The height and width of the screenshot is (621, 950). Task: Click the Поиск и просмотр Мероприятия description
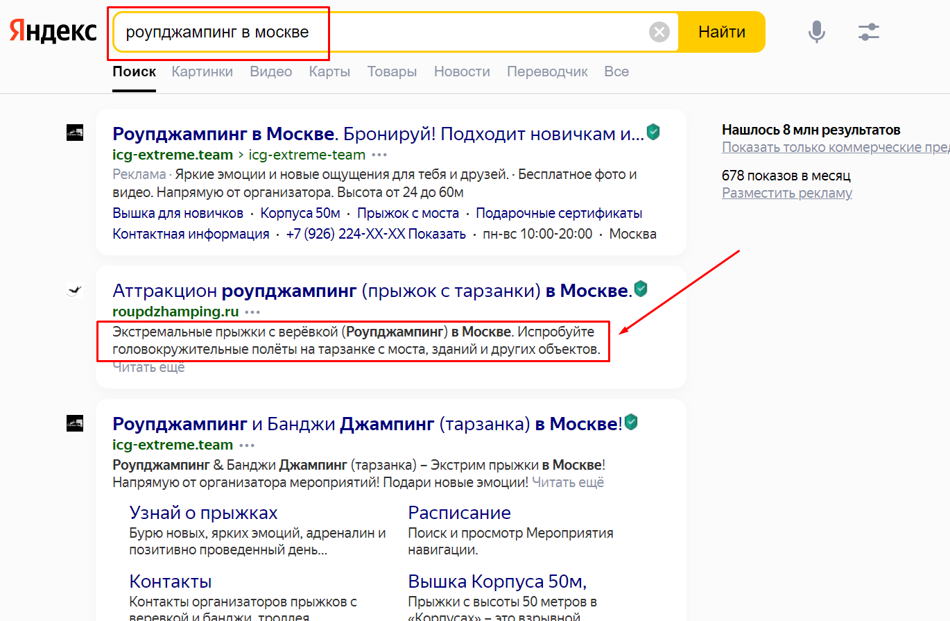pyautogui.click(x=511, y=542)
